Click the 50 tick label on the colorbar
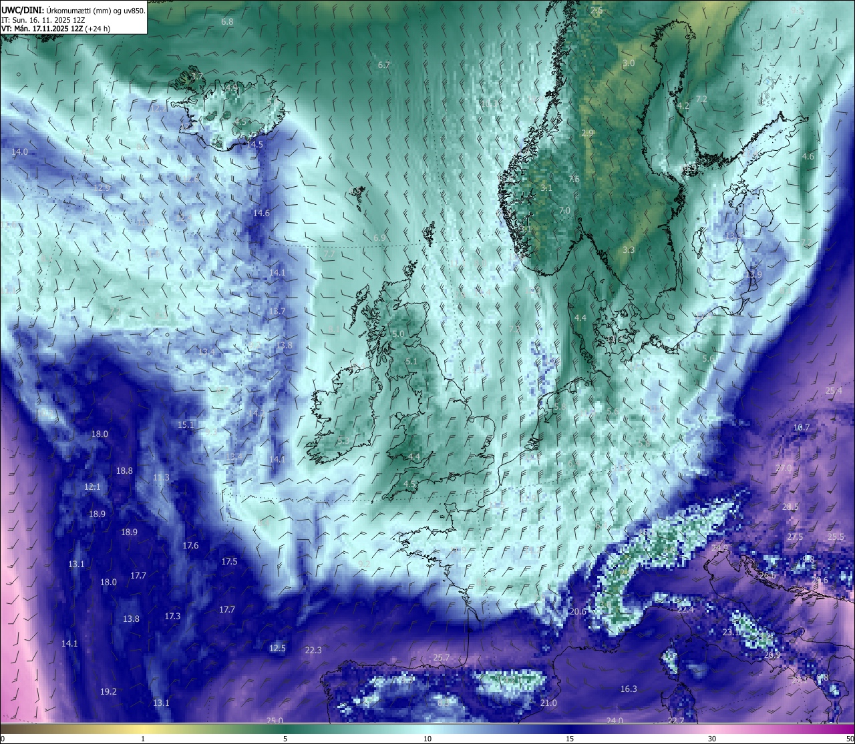Screen dimensions: 855x744 (849, 739)
